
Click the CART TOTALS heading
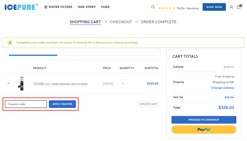tap(185, 56)
